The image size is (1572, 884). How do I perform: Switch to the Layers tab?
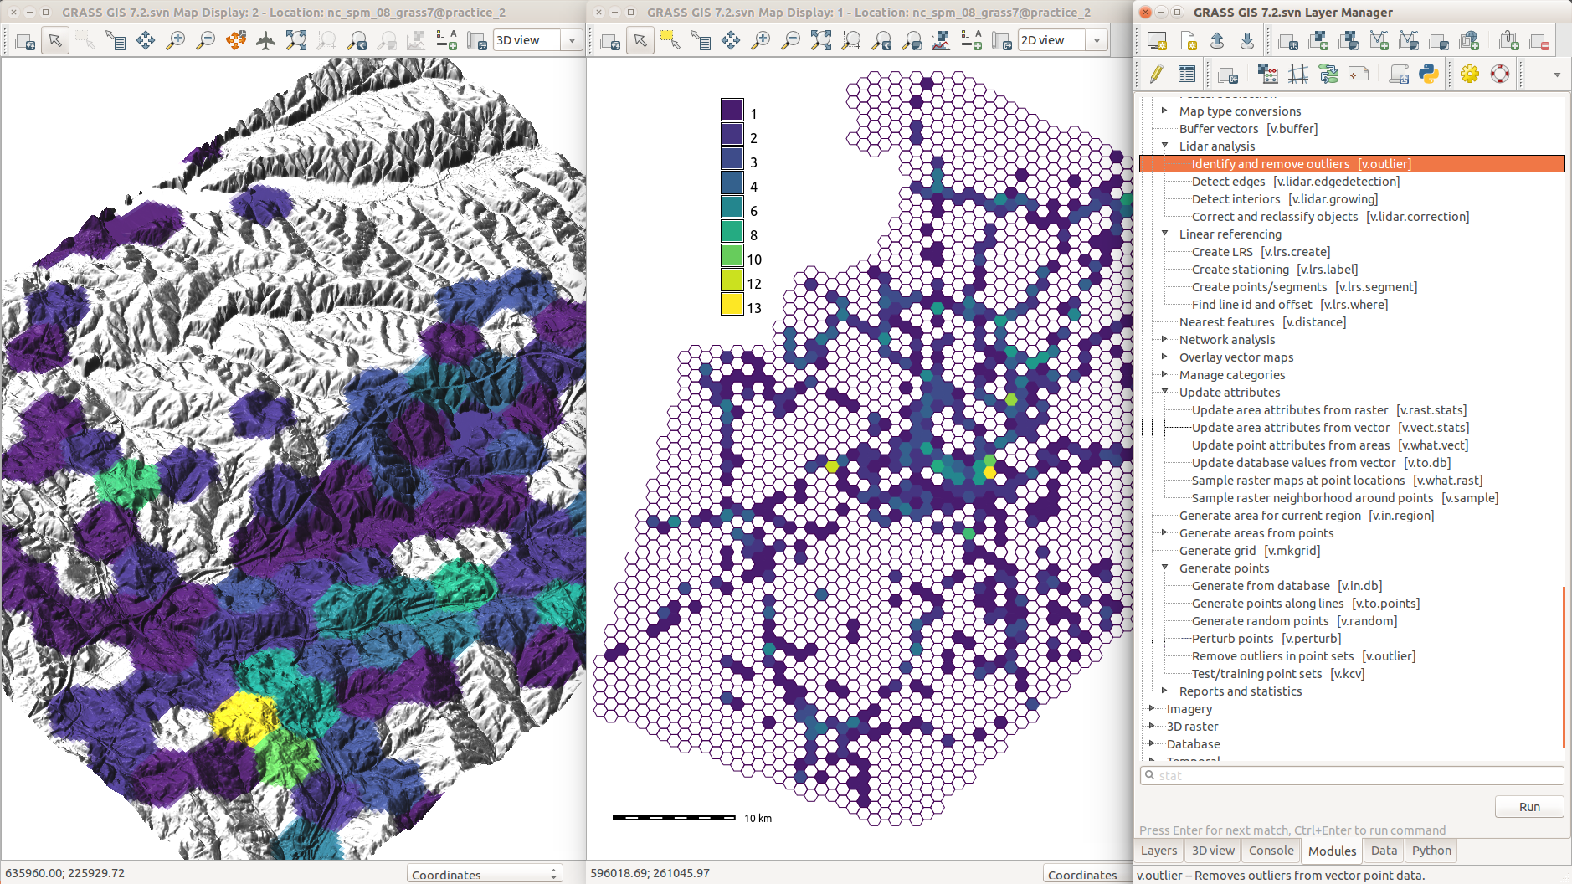coord(1158,851)
